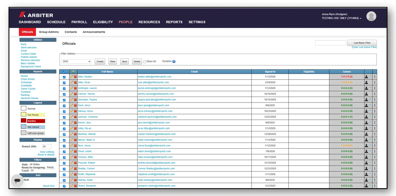Screen dimensions: 396x196
Task: Click the Arbiter logo
Action: point(36,15)
